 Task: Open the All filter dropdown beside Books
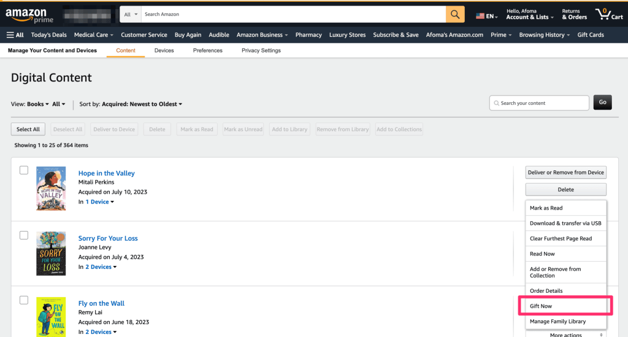click(x=58, y=104)
